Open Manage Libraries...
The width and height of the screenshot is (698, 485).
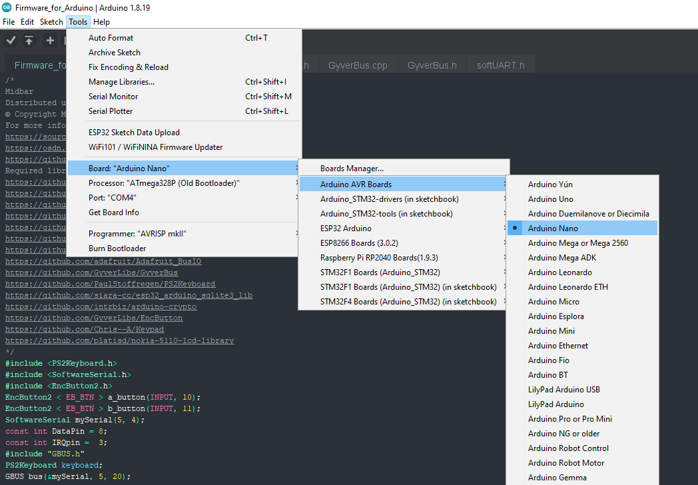(184, 82)
